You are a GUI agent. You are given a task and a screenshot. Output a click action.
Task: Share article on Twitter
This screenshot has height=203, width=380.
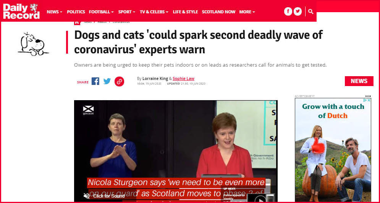(x=107, y=81)
